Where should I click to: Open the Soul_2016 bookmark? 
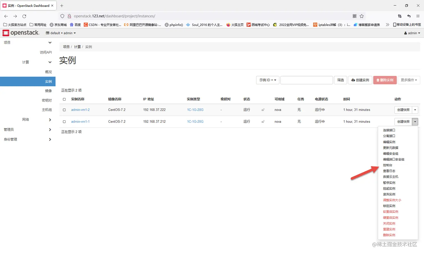[x=204, y=25]
